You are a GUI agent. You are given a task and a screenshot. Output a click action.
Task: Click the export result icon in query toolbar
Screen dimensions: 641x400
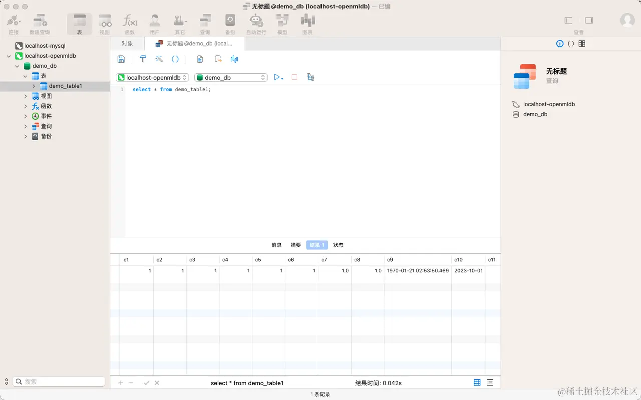tap(218, 59)
